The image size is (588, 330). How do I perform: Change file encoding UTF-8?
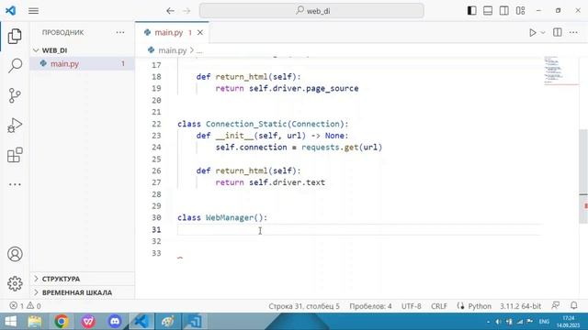pos(411,306)
